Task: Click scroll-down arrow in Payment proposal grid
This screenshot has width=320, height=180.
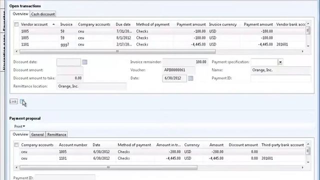Action: pyautogui.click(x=308, y=162)
